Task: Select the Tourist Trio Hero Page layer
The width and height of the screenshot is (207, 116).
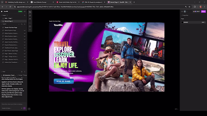Action: 13,28
